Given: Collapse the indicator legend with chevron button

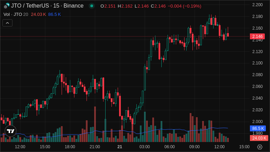Looking at the screenshot, I should point(7,23).
